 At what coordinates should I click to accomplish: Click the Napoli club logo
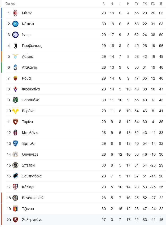[15, 24]
